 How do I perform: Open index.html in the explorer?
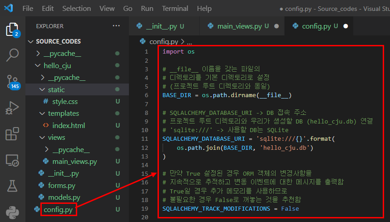(69, 126)
